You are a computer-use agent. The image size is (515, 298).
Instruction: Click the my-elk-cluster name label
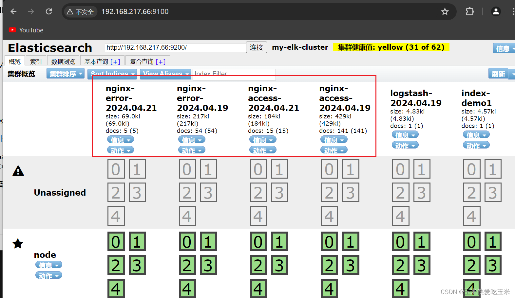[300, 47]
